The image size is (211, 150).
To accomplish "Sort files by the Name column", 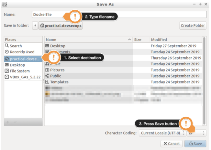I will tap(89, 40).
